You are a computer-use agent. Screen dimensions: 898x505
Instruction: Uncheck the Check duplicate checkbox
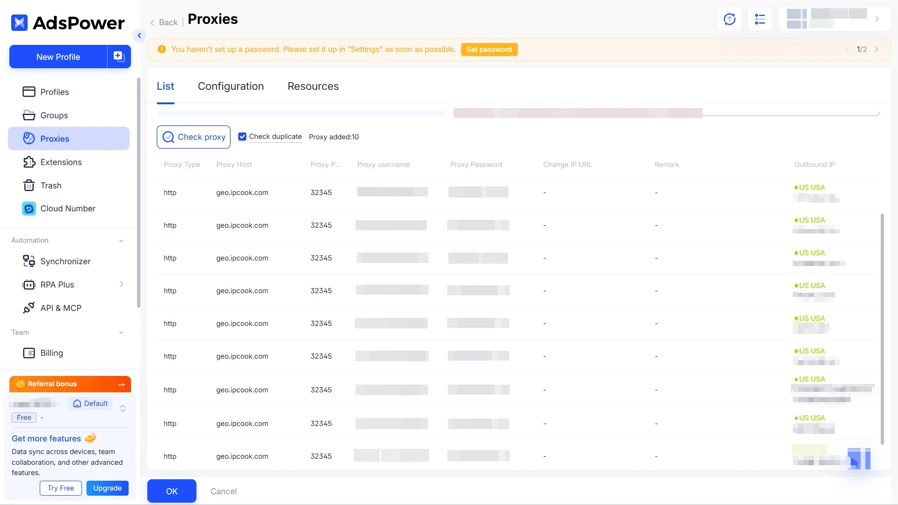click(x=242, y=136)
